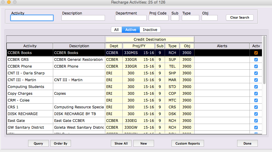Viewport: 272px width, 152px height.
Task: Select the Computing Students row
Action: (x=134, y=87)
